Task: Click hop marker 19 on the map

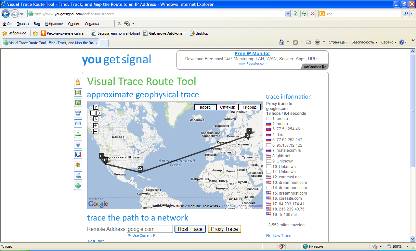Action: click(x=101, y=156)
